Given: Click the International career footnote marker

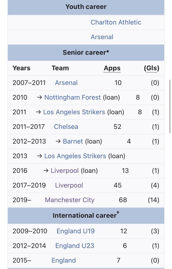Looking at the screenshot, I should tap(118, 213).
